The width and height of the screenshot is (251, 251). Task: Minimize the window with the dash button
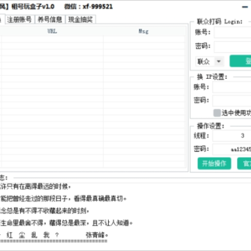245,7
